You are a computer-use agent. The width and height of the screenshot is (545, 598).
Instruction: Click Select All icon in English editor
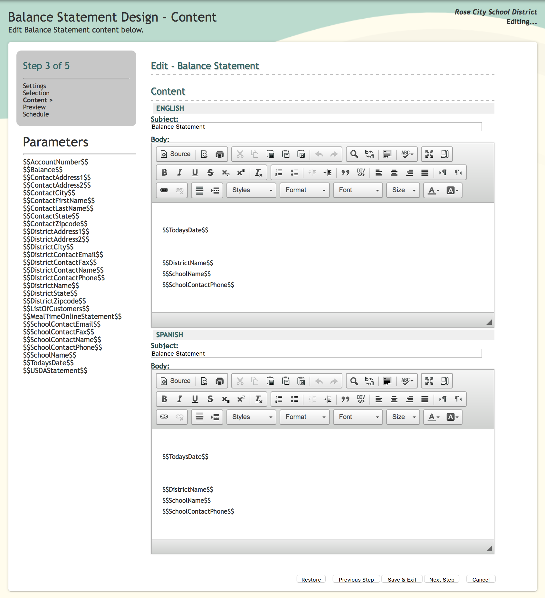(x=387, y=154)
